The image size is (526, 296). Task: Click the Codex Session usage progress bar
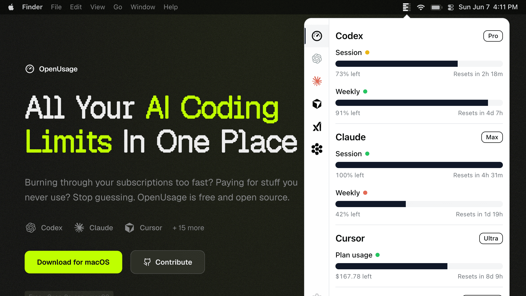coord(419,64)
